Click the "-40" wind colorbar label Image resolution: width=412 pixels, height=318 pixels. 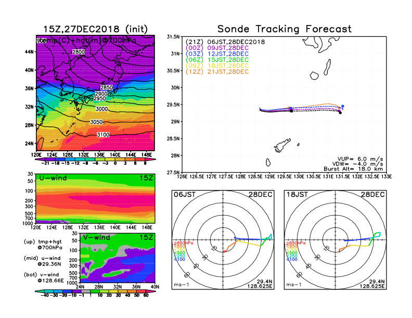(45, 296)
